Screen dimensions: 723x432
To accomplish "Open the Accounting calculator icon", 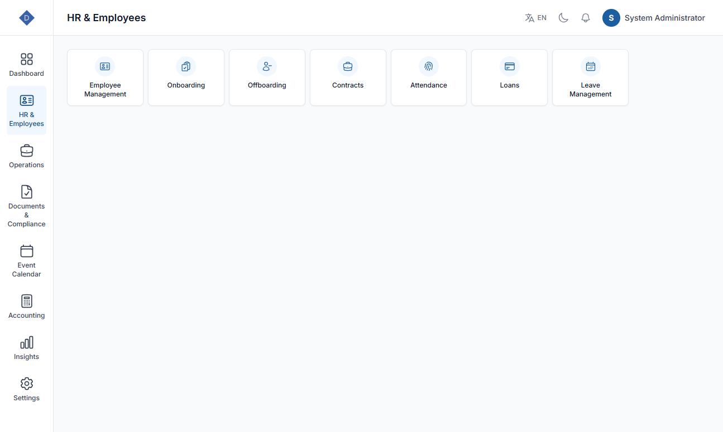I will [27, 301].
